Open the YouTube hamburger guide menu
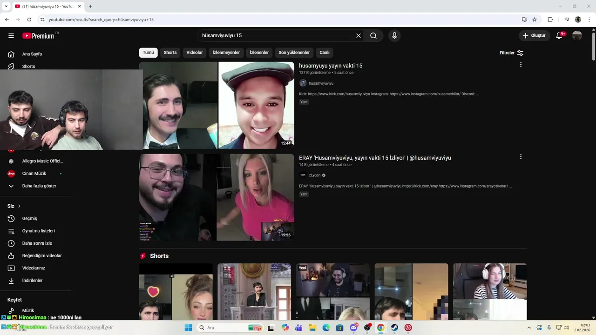 coord(11,36)
